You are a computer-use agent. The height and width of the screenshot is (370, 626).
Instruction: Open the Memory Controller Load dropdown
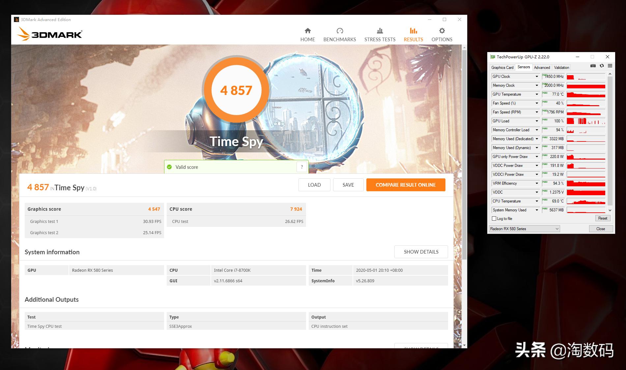[x=537, y=130]
